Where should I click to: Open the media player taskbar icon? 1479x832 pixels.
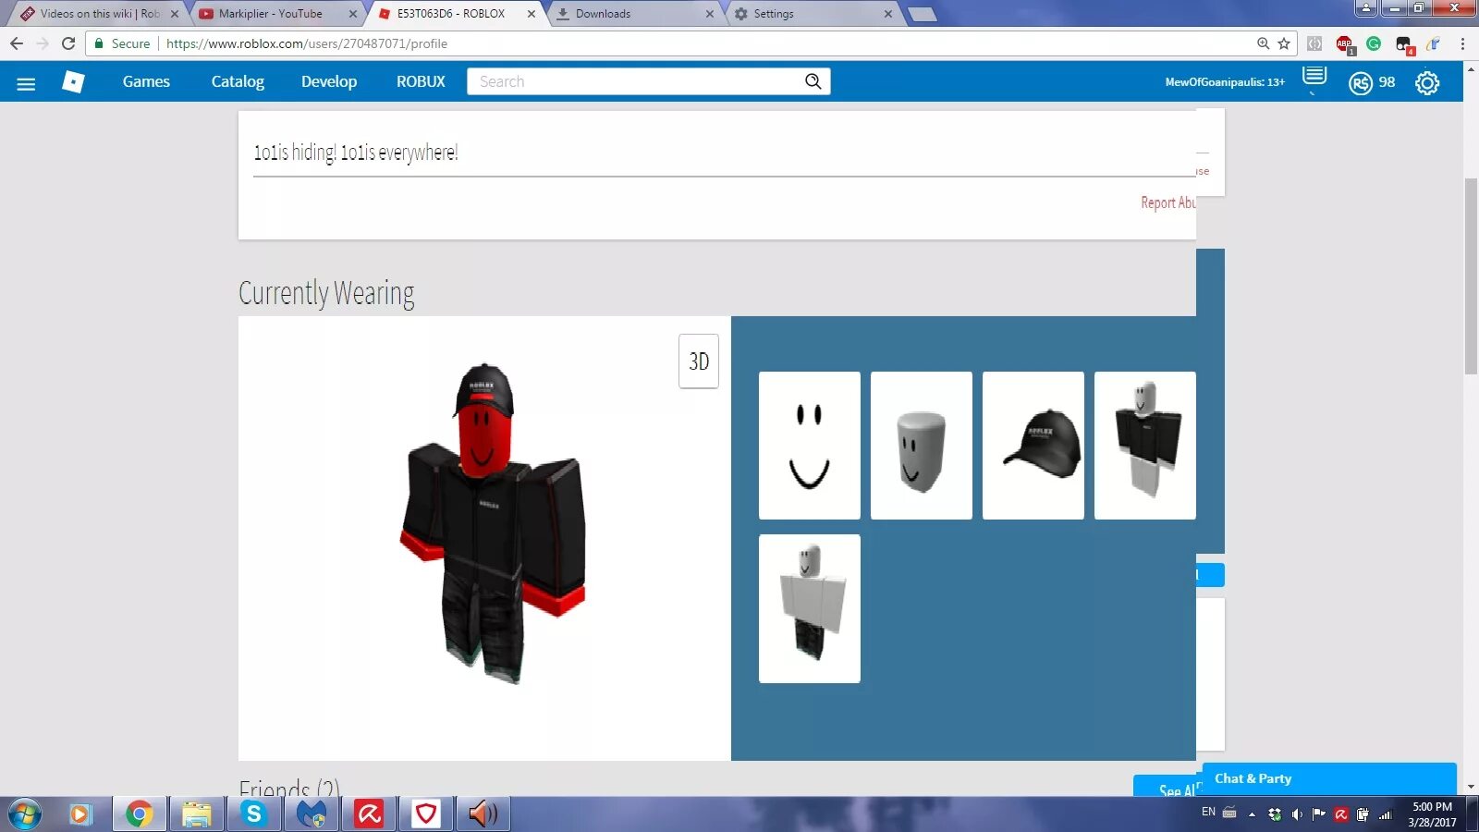coord(81,814)
